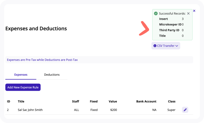Viewport: 204px width, 123px height.
Task: Select the Expenses tab
Action: [x=21, y=75]
